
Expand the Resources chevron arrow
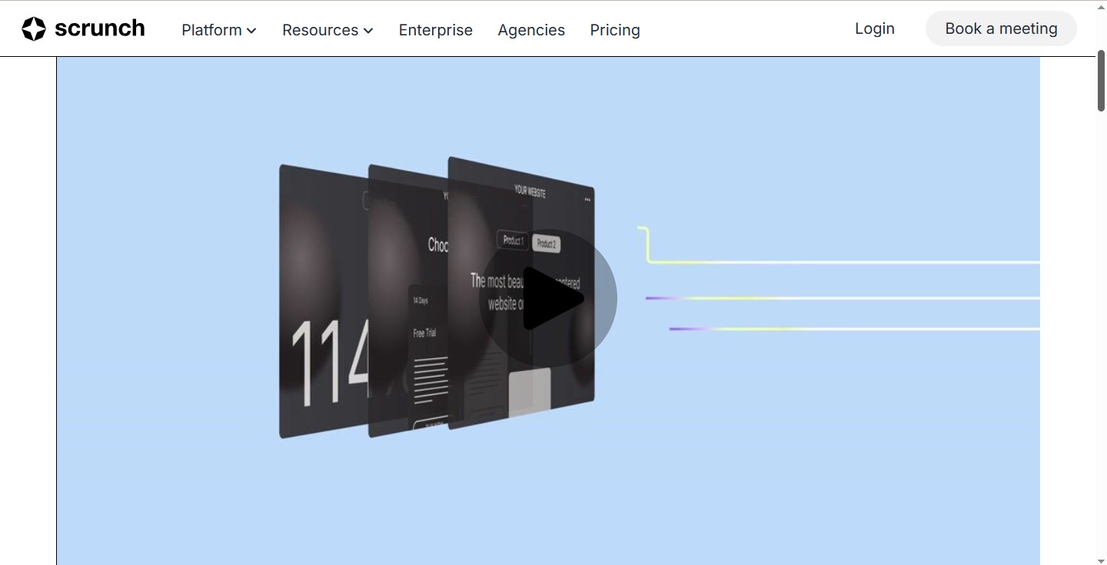[368, 31]
